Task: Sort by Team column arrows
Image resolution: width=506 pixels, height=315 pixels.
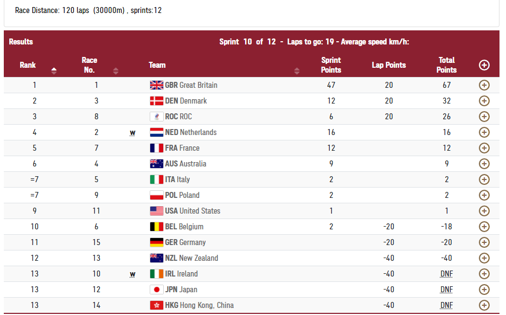Action: point(297,70)
